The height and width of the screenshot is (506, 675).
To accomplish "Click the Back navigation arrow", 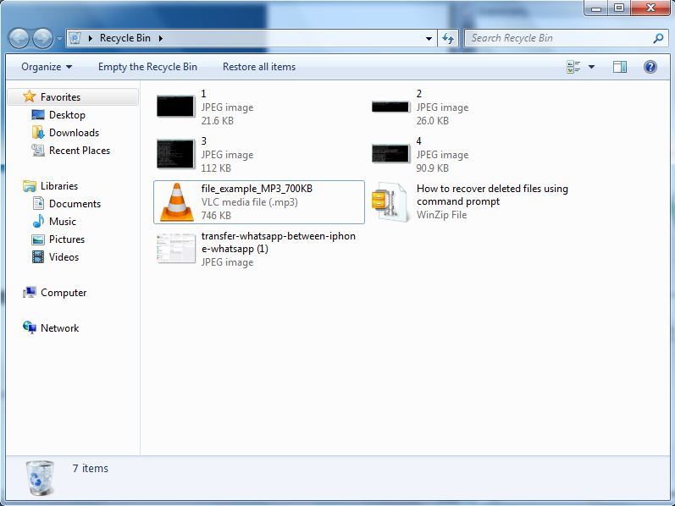I will [x=19, y=39].
